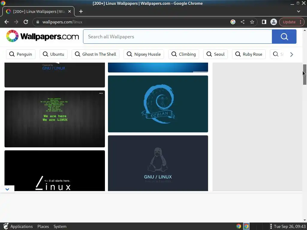The image size is (307, 230).
Task: Open Applications menu
Action: coord(22,226)
